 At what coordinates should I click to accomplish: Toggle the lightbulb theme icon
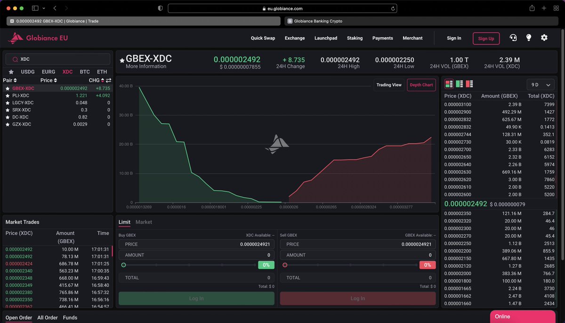pos(529,38)
